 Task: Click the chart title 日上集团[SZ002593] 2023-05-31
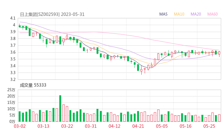(x=52, y=15)
